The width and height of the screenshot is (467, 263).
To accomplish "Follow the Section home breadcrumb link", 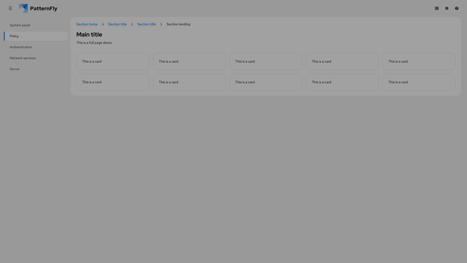I will coord(86,24).
